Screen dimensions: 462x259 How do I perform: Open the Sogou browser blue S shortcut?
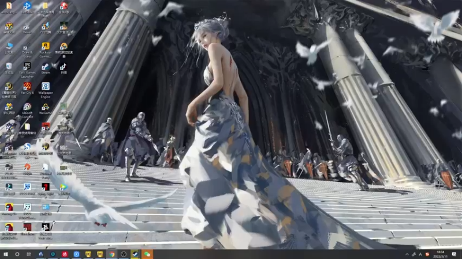click(x=27, y=150)
